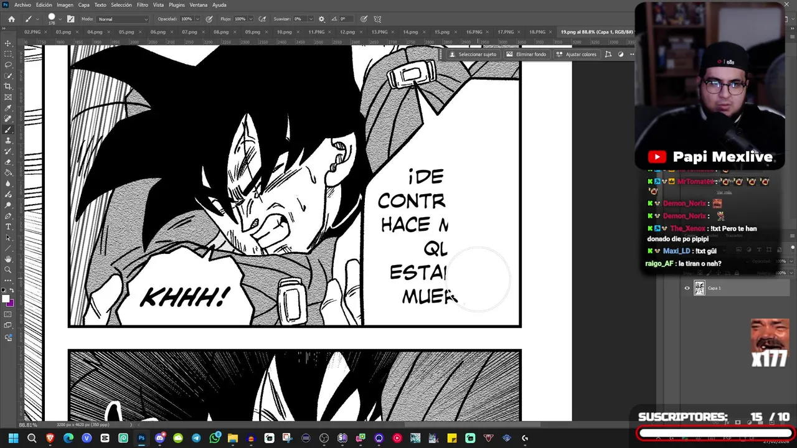Screen dimensions: 797x448
Task: Select the Frame tool
Action: (8, 97)
